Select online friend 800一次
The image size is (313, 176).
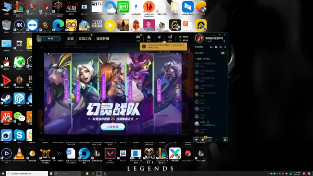(x=210, y=123)
